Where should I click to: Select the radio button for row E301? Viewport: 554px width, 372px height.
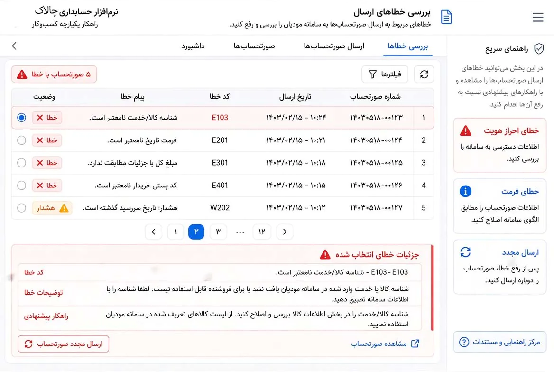tap(21, 163)
